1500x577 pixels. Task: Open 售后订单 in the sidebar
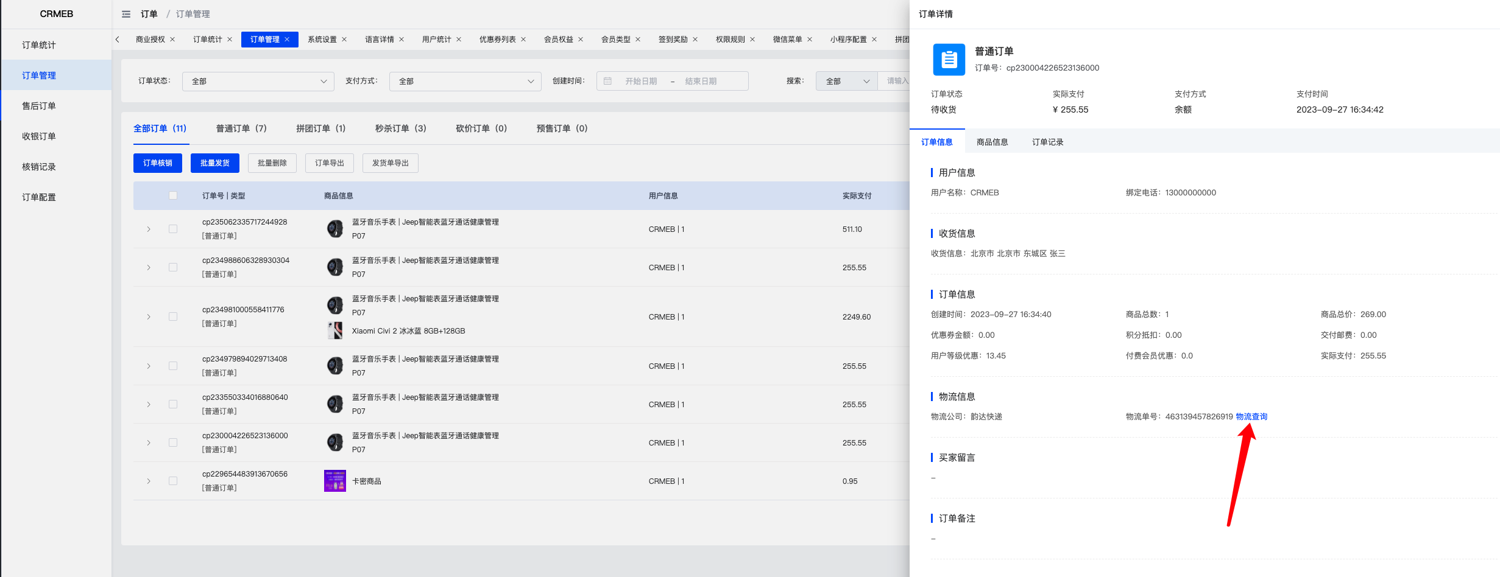click(57, 106)
